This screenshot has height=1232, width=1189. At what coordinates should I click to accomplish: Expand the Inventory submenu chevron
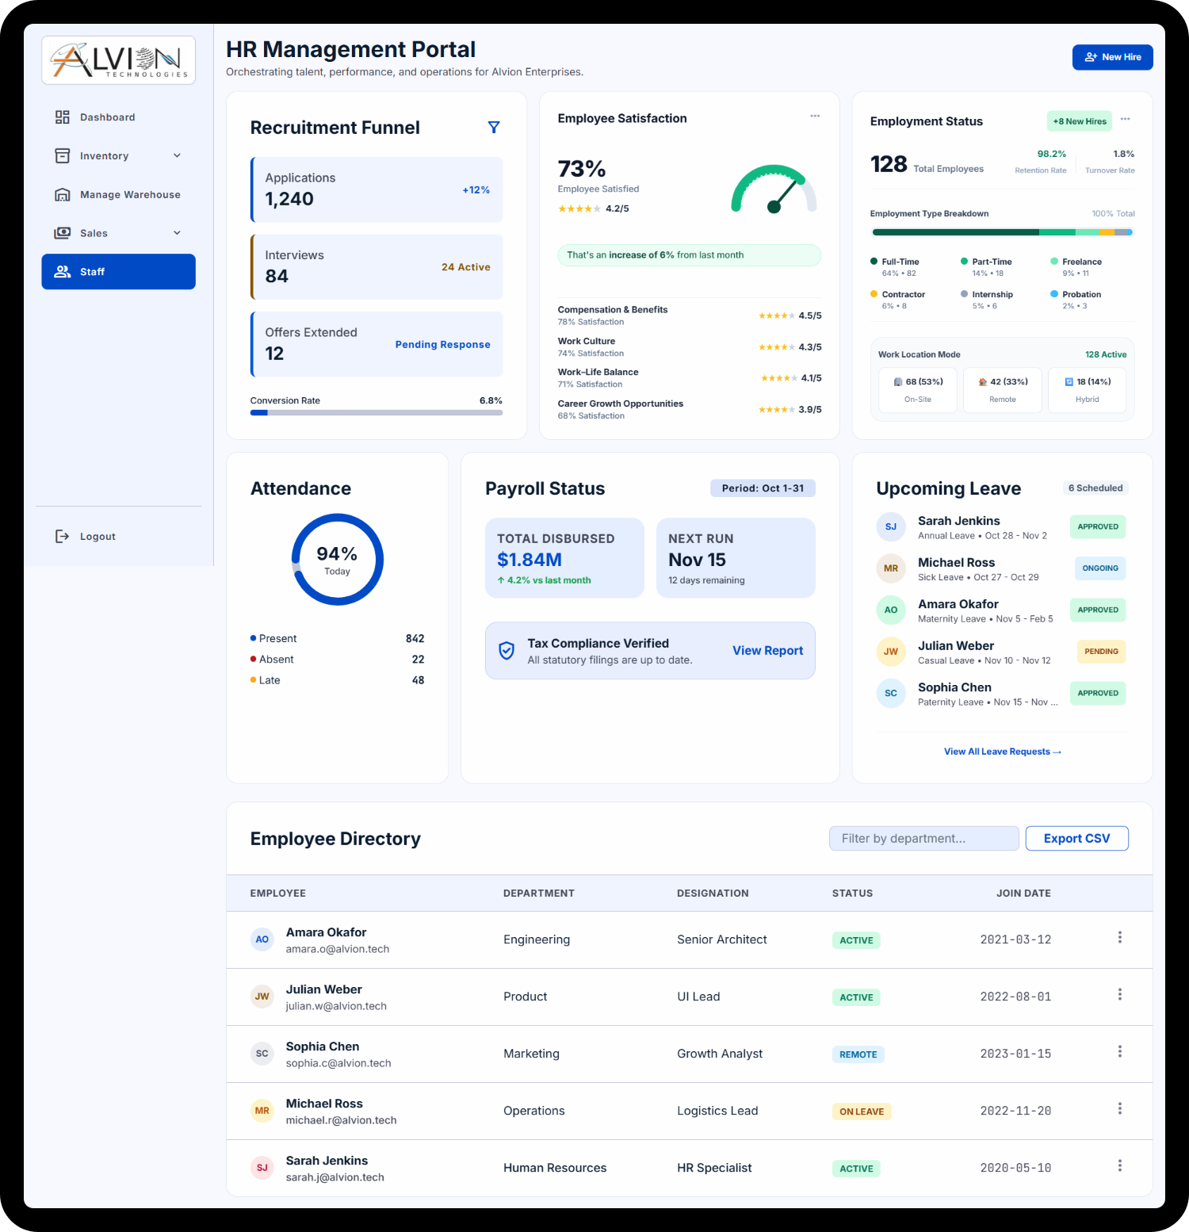coord(178,156)
